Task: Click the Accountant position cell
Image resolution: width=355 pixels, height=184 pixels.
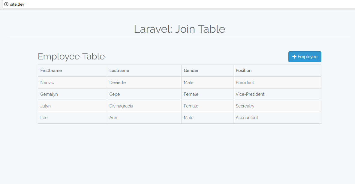Action: [277, 118]
